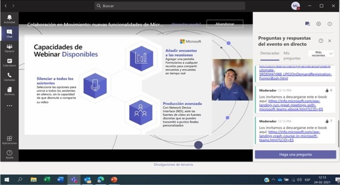The height and width of the screenshot is (185, 340).
Task: Open File Explorer from the taskbar
Action: pos(34,180)
